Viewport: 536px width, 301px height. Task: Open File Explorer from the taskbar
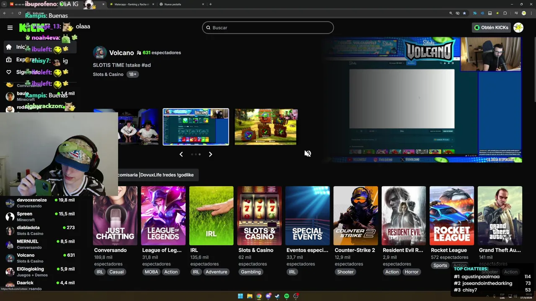[x=250, y=296]
